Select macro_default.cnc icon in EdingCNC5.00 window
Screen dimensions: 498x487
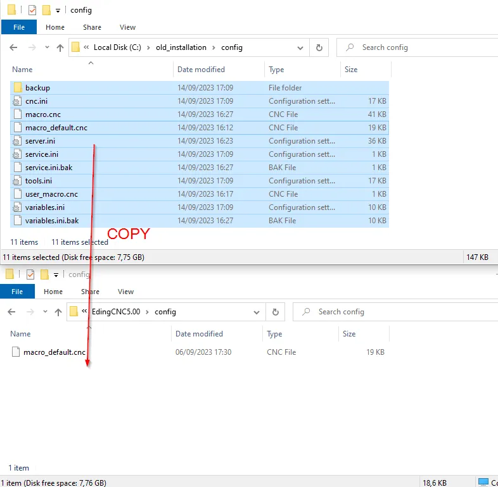(16, 352)
